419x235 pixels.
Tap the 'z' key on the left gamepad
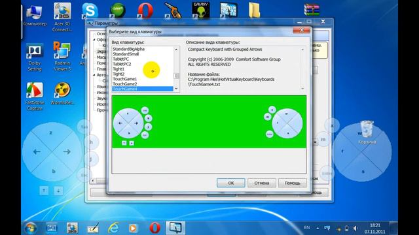(51, 133)
